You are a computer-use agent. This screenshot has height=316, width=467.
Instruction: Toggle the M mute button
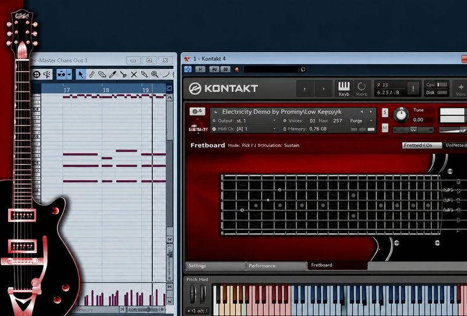click(x=385, y=128)
